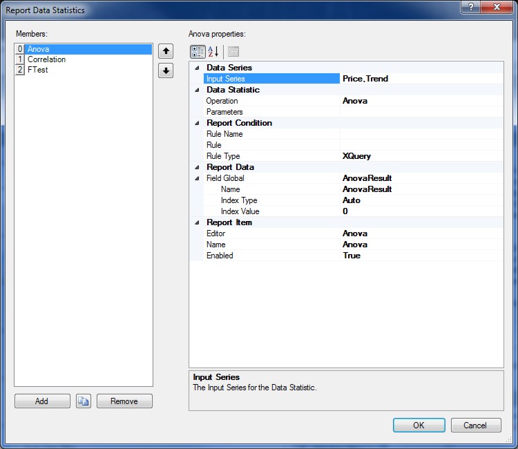This screenshot has width=518, height=449.
Task: Click the copy member icon button
Action: pyautogui.click(x=84, y=401)
